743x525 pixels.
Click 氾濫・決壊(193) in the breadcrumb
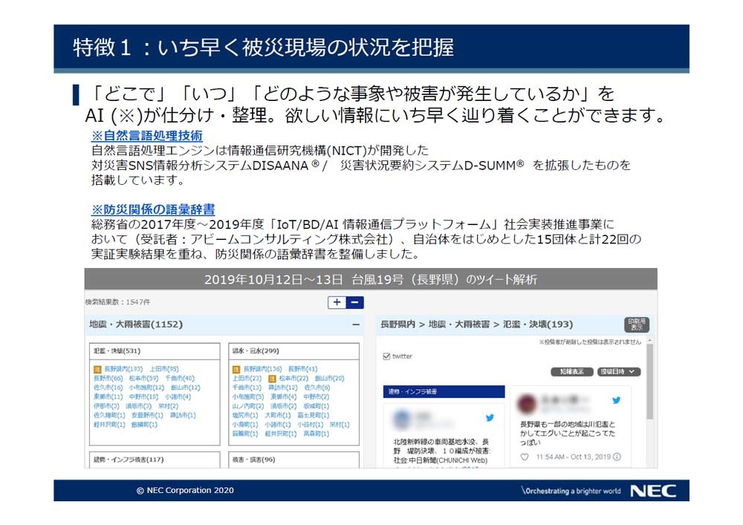click(538, 325)
